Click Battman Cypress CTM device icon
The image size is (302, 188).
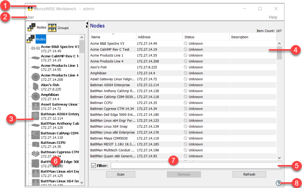tap(36, 154)
